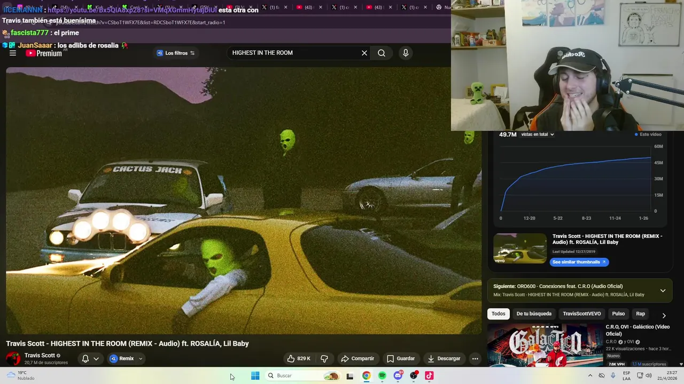This screenshot has height=384, width=684.
Task: Clear the search text with the X
Action: [x=364, y=53]
